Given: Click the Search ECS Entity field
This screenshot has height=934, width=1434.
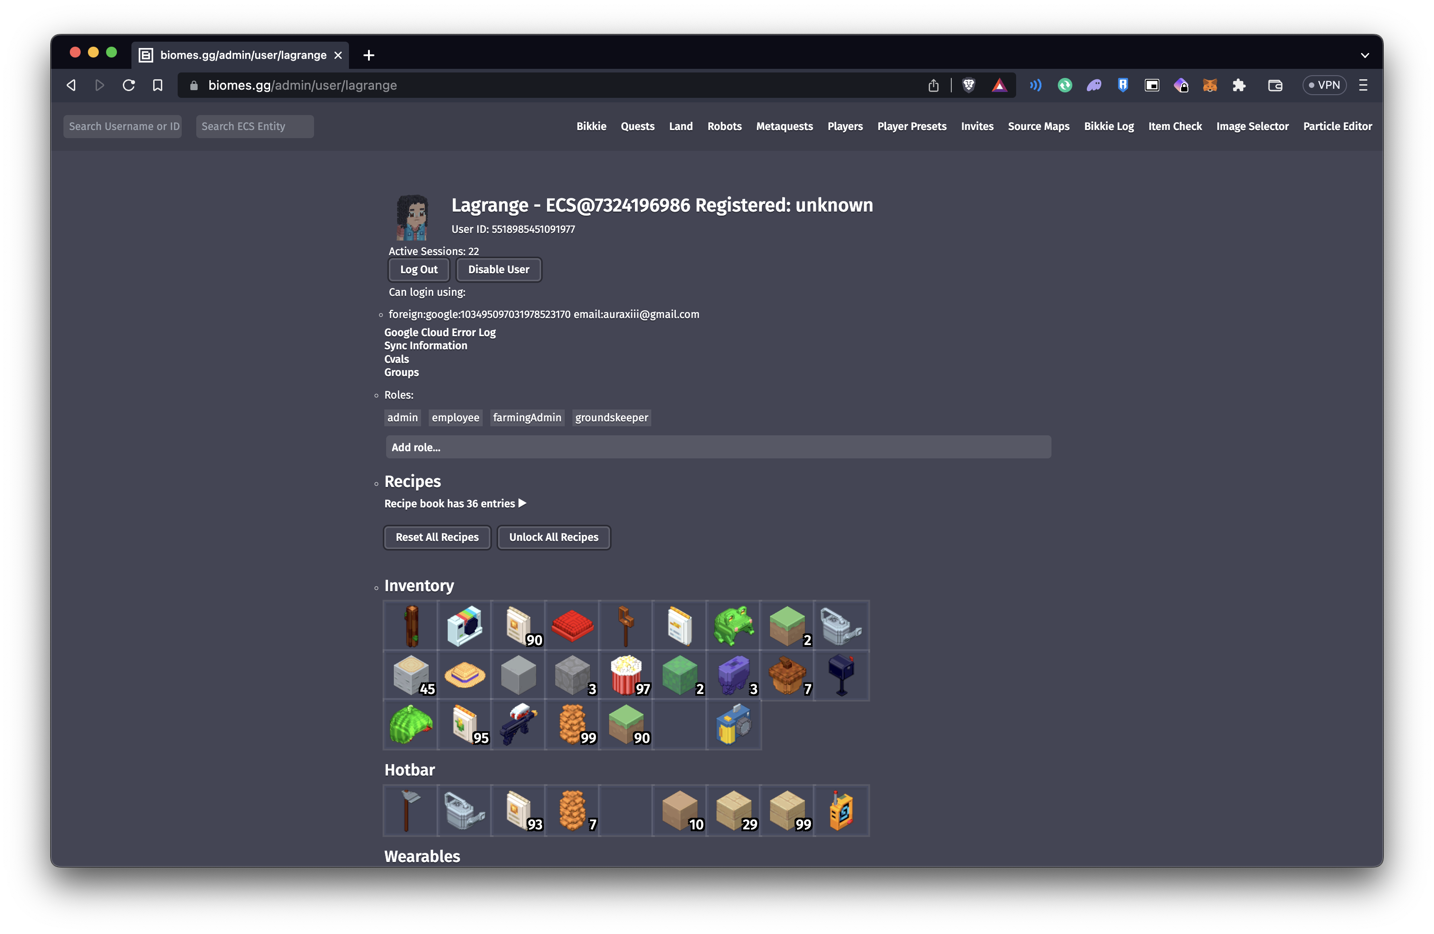Looking at the screenshot, I should 254,126.
